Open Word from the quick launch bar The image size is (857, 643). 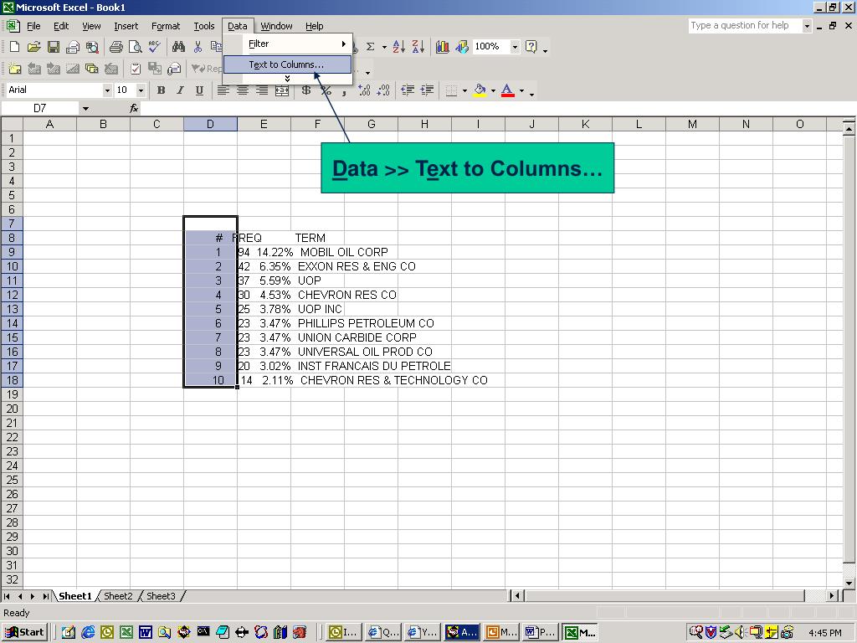tap(146, 633)
